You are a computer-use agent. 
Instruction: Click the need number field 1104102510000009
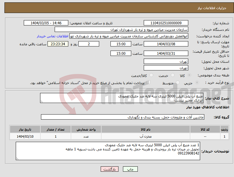166,23
